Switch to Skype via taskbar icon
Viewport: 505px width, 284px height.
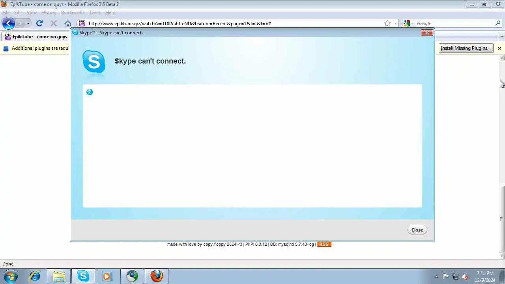[83, 276]
